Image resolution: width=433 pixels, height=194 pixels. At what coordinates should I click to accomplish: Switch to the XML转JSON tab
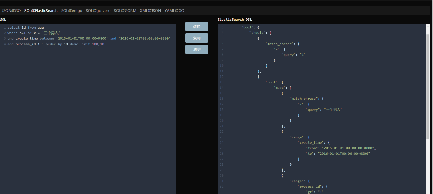[150, 11]
